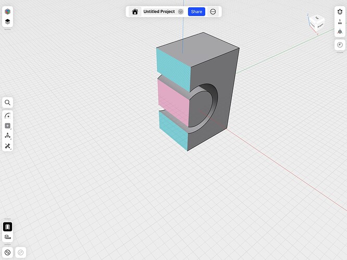Select the upper cyan face of the model
Viewport: 347px width, 260px height.
[x=173, y=69]
